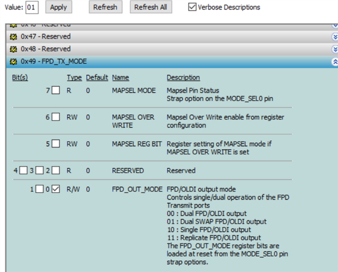The image size is (338, 272).
Task: Toggle reserved bit 4 checkbox
Action: click(x=23, y=171)
